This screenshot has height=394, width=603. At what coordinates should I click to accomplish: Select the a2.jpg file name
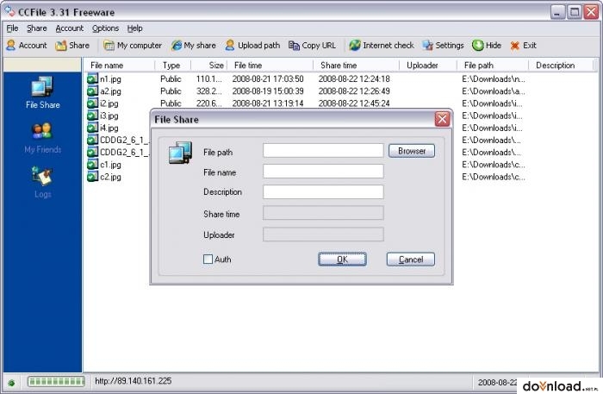coord(110,91)
